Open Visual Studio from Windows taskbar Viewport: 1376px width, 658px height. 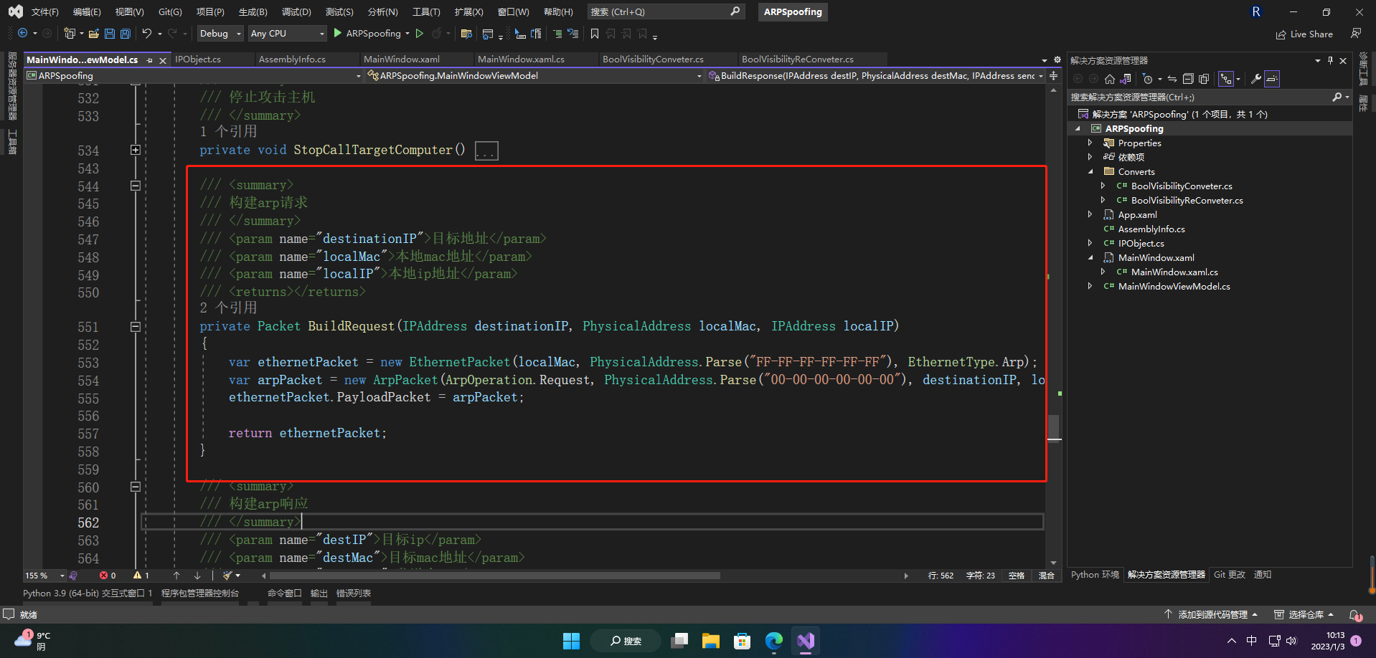pyautogui.click(x=806, y=641)
